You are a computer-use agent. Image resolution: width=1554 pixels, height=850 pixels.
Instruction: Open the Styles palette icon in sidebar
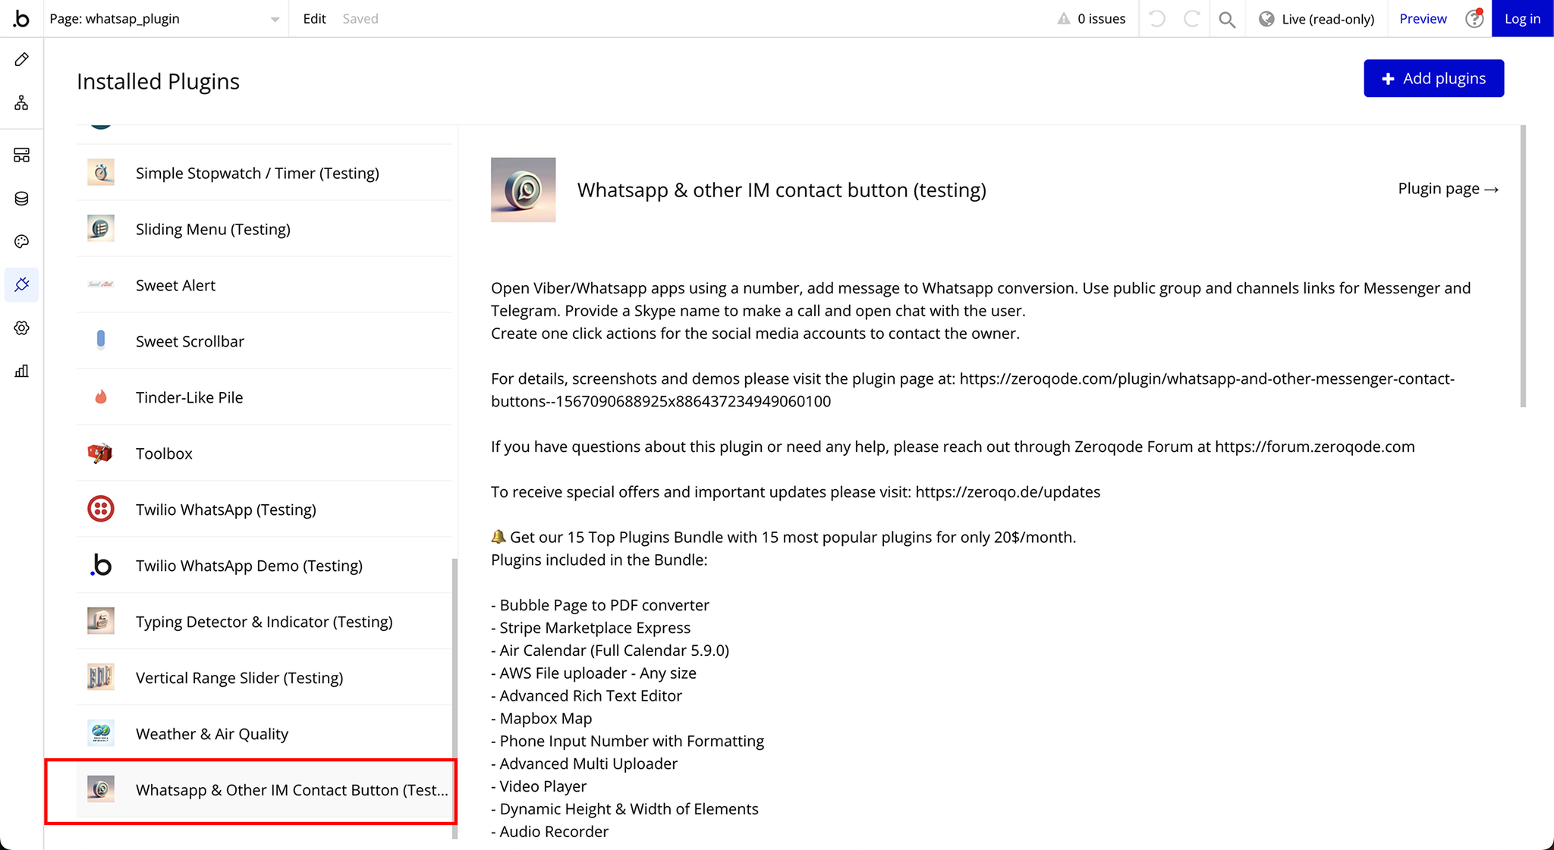tap(21, 242)
